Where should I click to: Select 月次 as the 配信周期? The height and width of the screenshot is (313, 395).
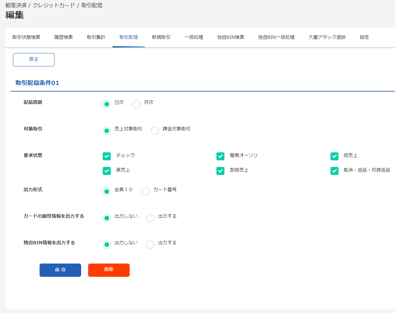(x=136, y=104)
